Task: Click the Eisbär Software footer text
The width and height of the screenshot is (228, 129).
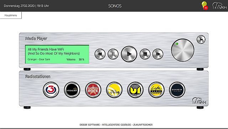Action: tap(116, 125)
